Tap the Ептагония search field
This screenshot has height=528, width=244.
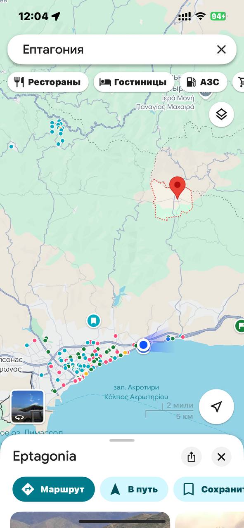(x=111, y=50)
